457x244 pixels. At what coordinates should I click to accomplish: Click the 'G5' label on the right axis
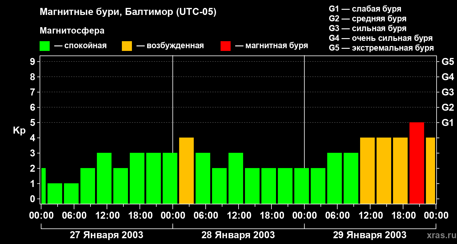448,62
